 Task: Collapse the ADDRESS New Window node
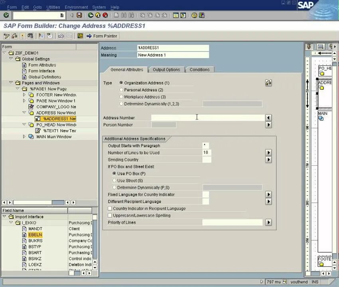pos(24,112)
